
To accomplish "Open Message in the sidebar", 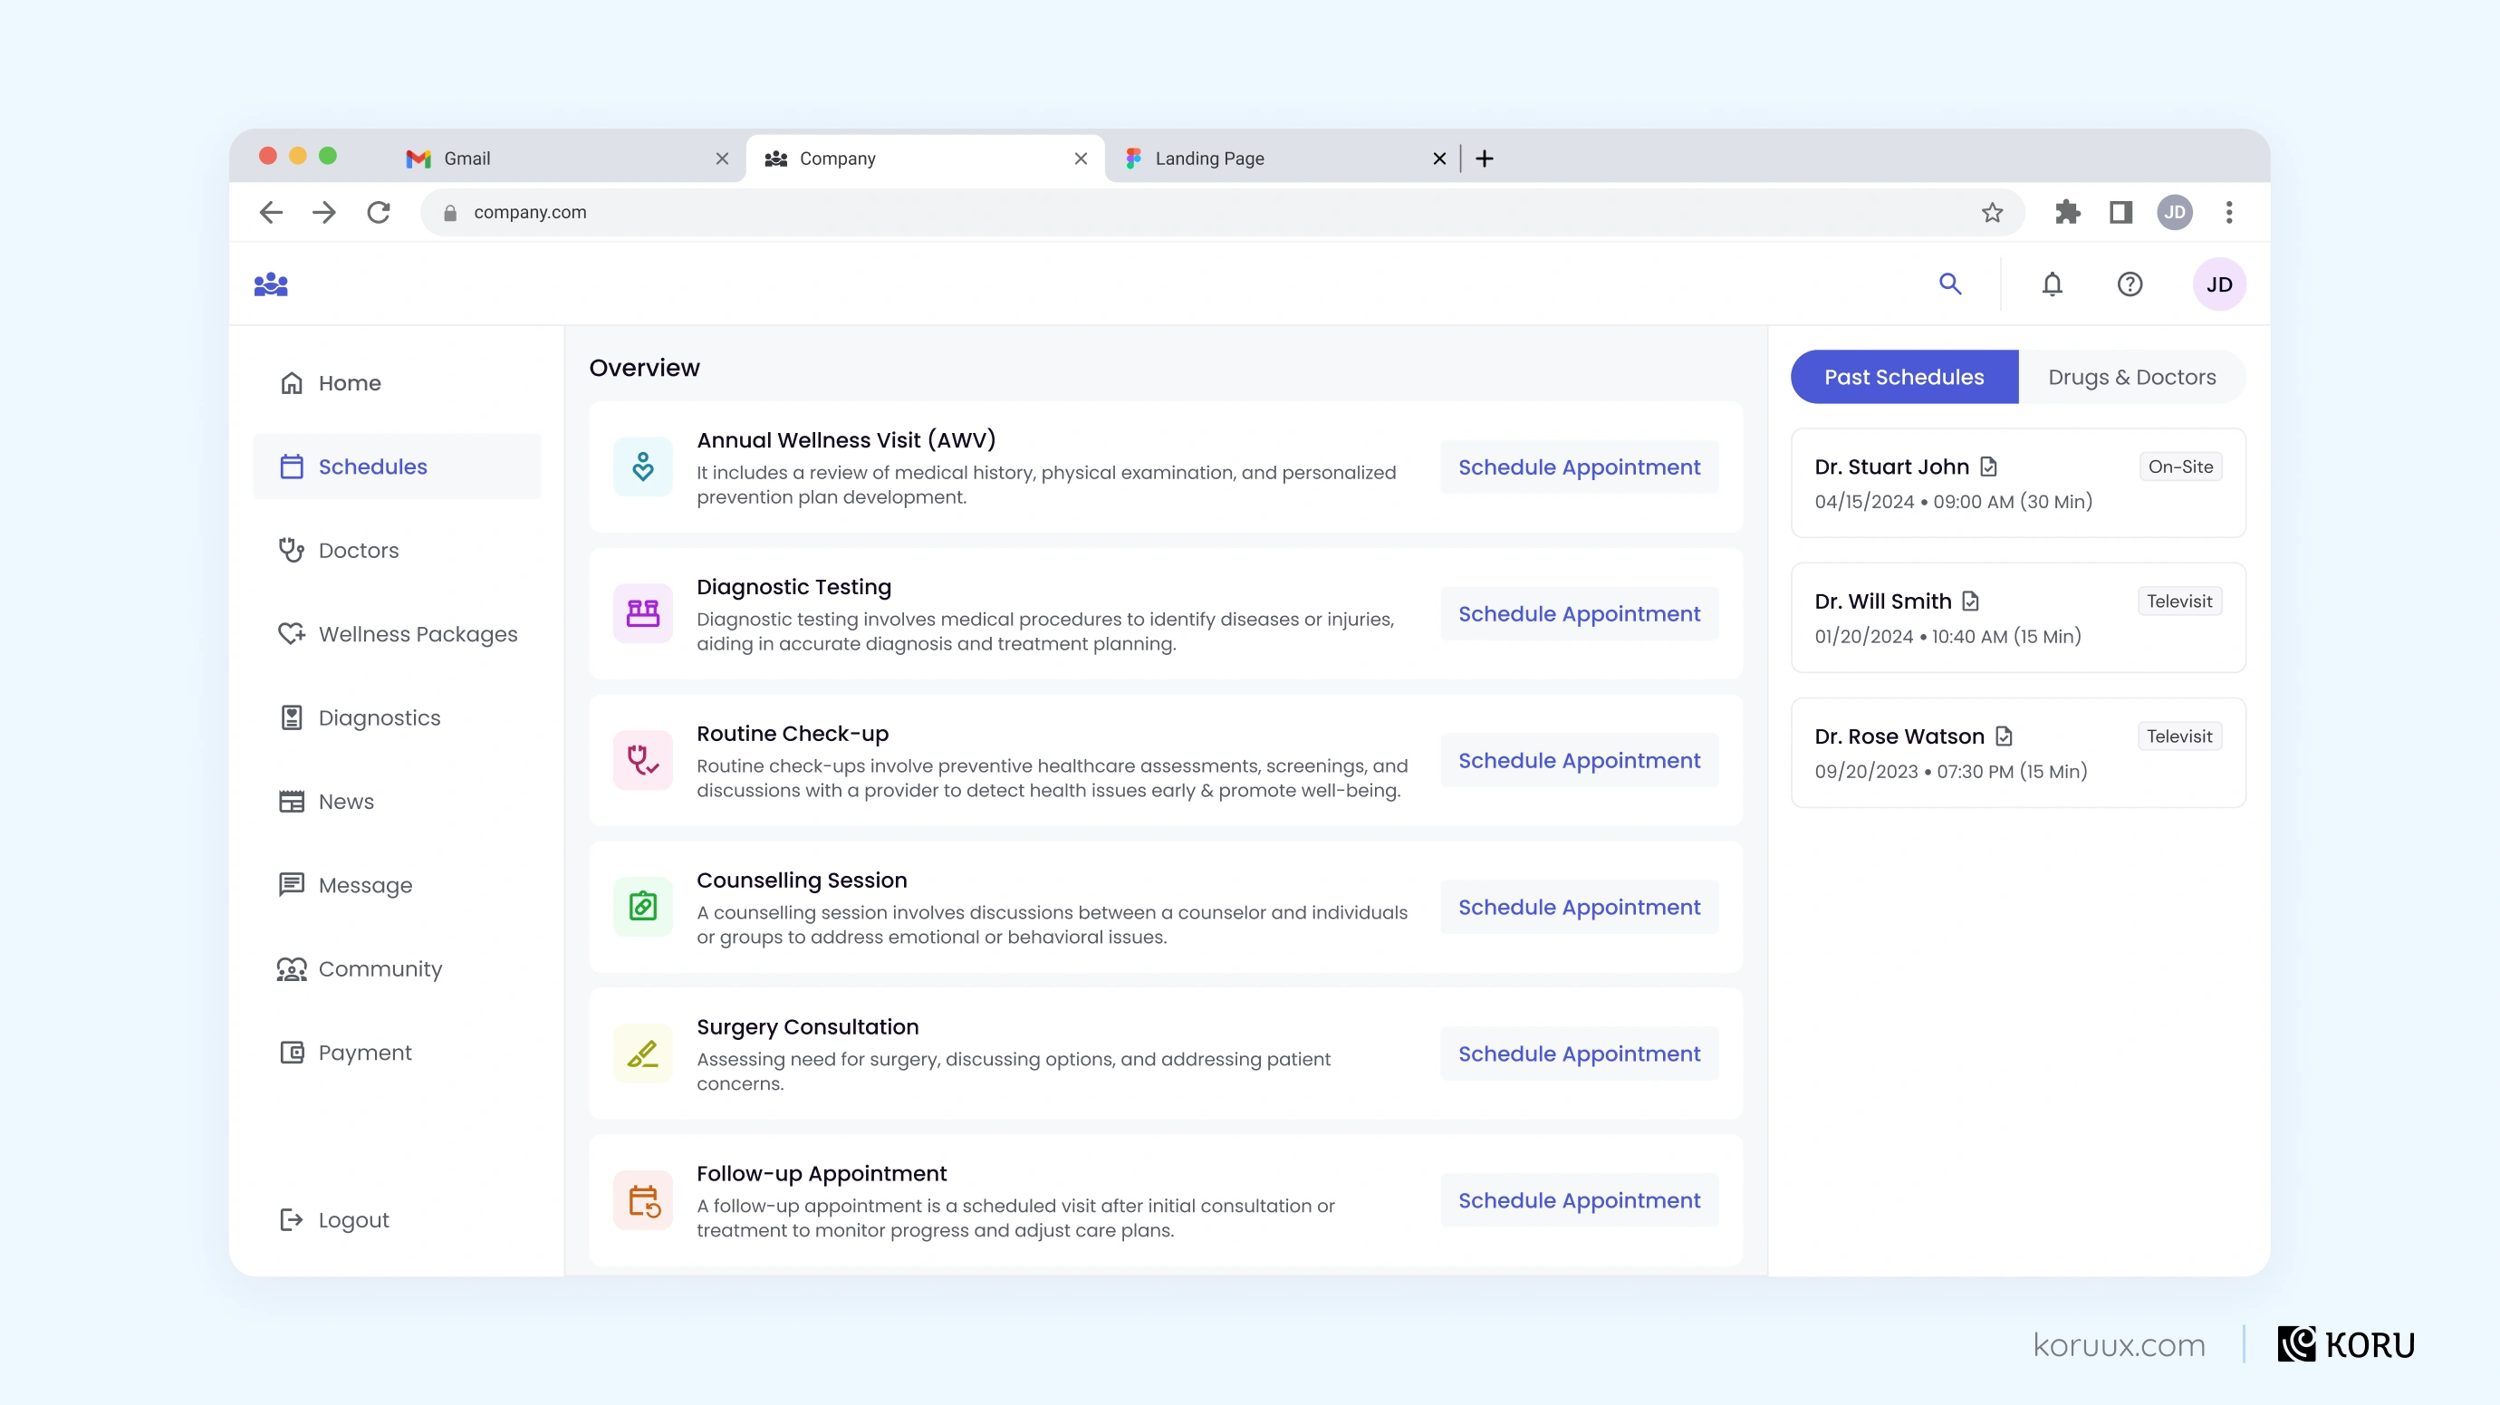I will (397, 885).
